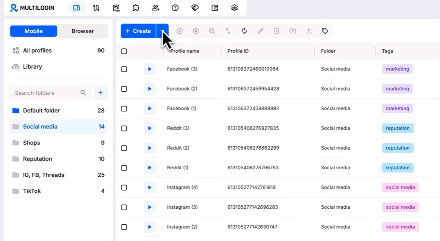Click the export upload toolbar icon

coord(309,31)
